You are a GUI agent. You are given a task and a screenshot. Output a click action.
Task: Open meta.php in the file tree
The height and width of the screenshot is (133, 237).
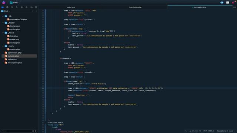15,40
